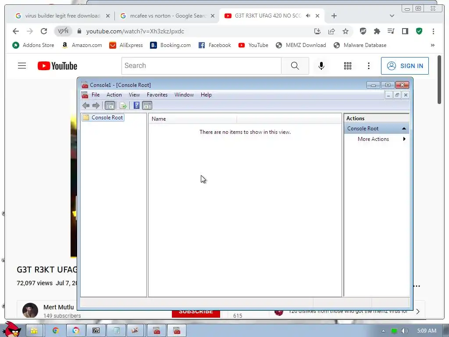Reload the page with the refresh icon
Image resolution: width=449 pixels, height=337 pixels.
44,31
